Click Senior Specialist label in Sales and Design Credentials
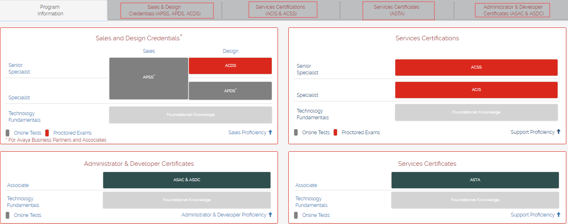Screen dimensions: 568x224 (19, 69)
